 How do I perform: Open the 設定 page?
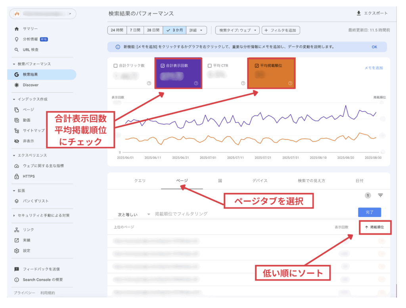coord(26,251)
